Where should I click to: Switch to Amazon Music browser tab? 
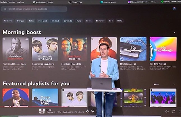[x=108, y=2]
